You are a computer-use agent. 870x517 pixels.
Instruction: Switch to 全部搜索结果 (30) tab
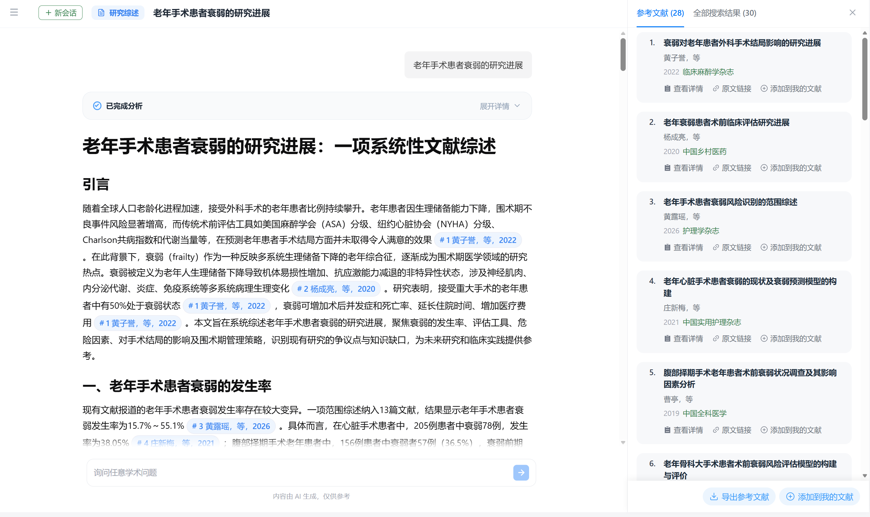pos(724,13)
